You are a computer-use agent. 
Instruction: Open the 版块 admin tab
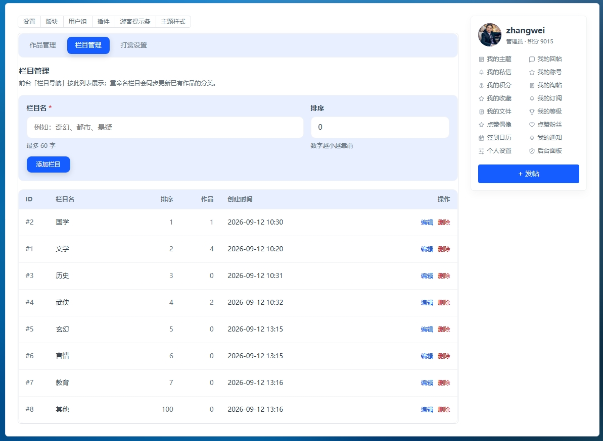point(52,22)
